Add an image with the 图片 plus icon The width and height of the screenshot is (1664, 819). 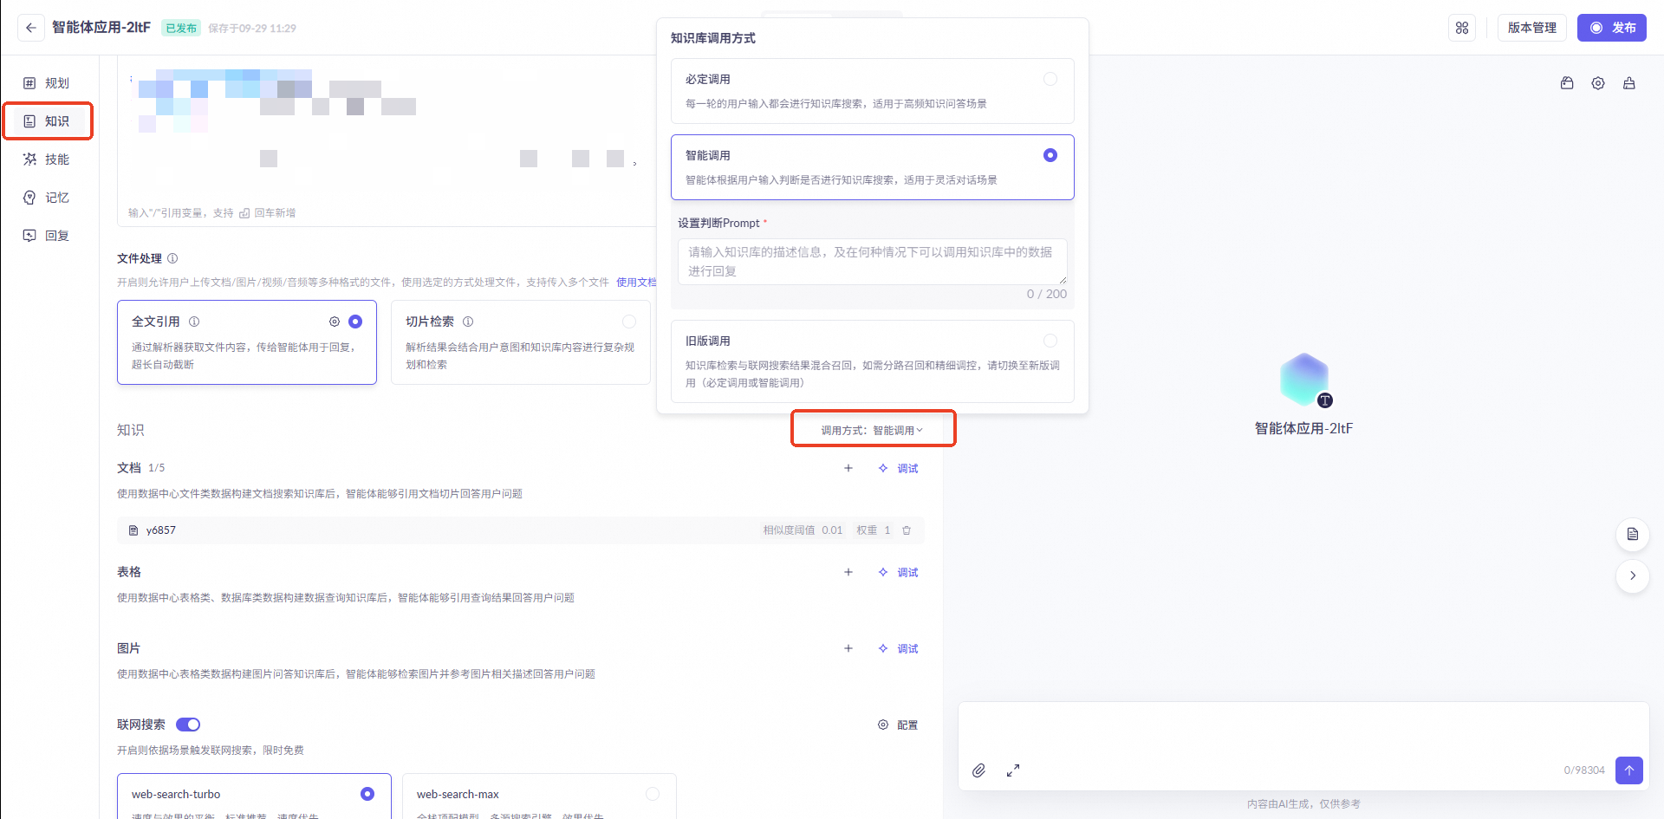(848, 648)
